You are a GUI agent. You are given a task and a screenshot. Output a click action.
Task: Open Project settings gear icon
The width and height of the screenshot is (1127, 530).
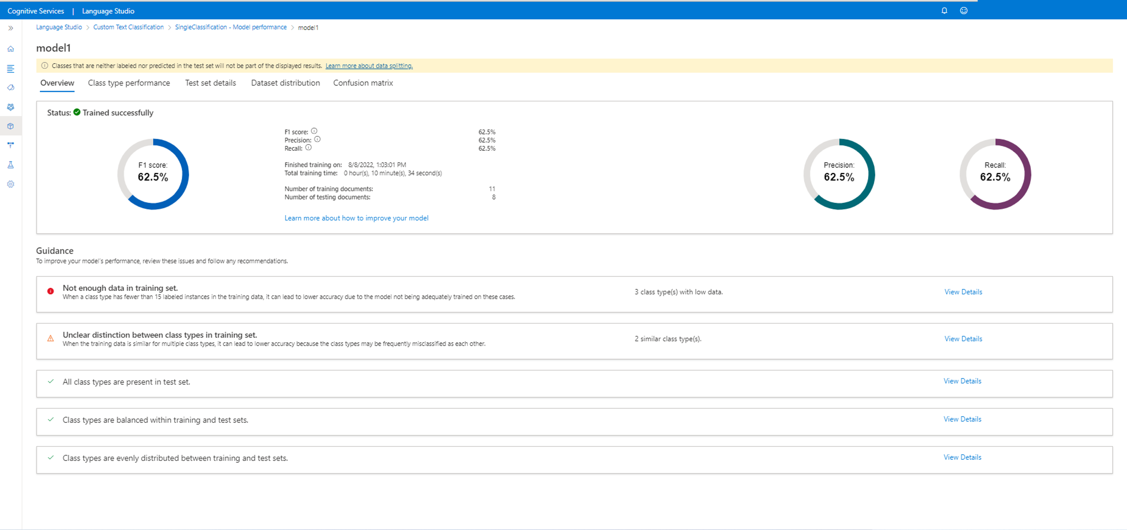(11, 184)
